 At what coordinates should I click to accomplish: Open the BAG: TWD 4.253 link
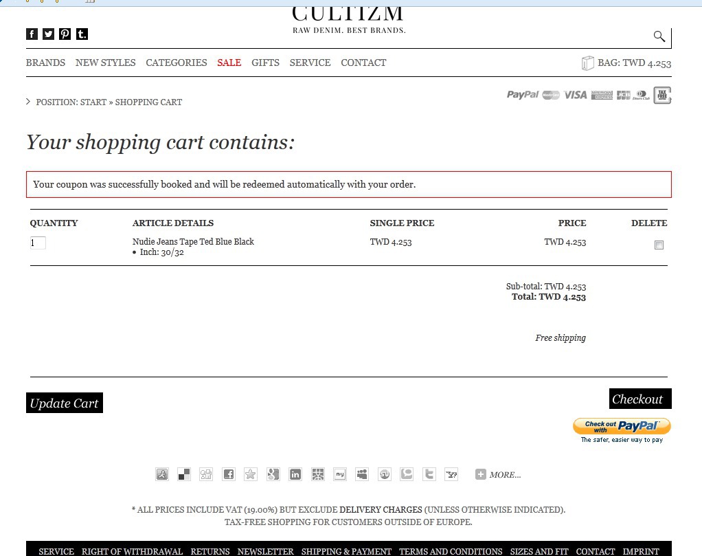pos(635,63)
